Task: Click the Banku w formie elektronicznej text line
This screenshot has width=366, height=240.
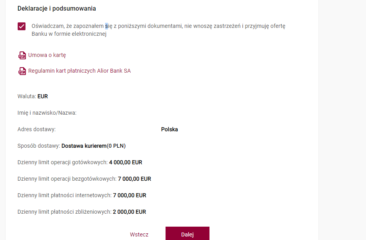Action: point(69,34)
